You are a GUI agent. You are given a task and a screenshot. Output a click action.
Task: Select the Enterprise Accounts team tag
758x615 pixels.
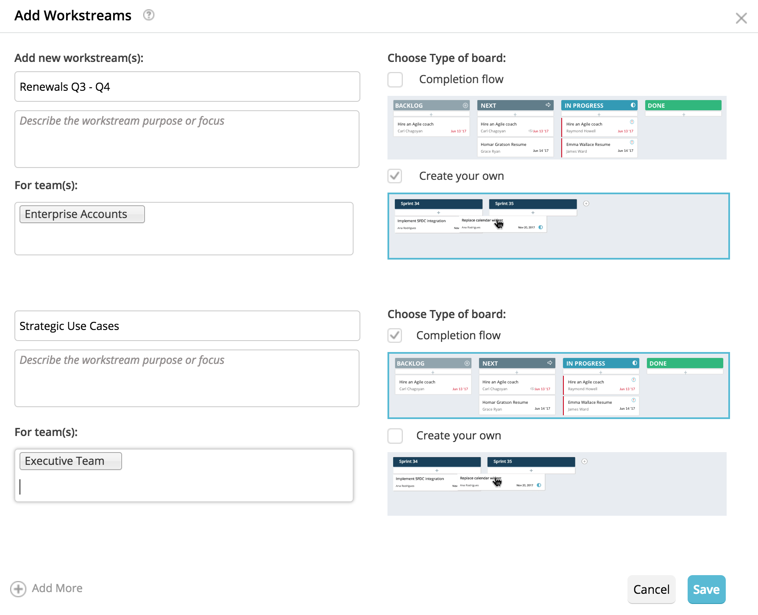coord(82,214)
